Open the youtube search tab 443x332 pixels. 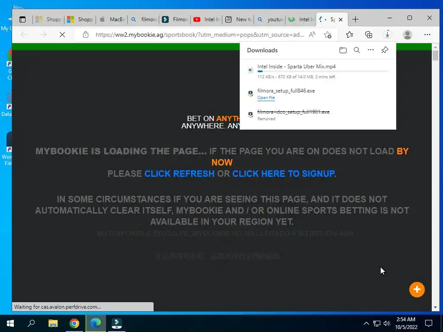(x=270, y=19)
